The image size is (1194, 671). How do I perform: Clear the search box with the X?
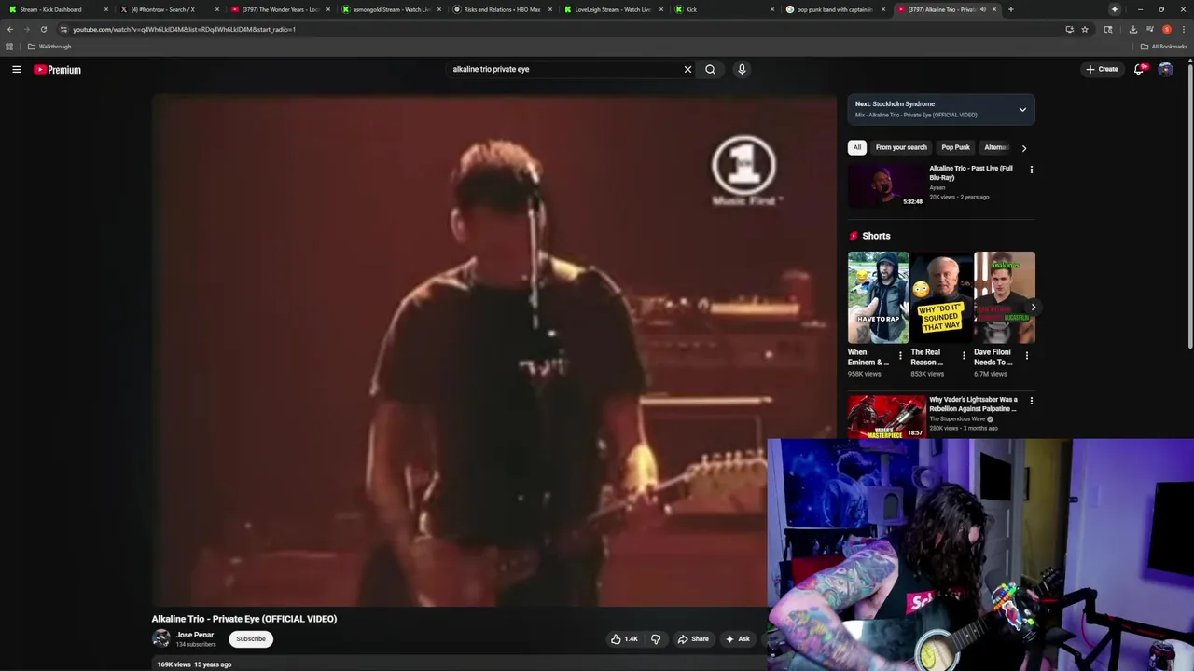tap(687, 69)
